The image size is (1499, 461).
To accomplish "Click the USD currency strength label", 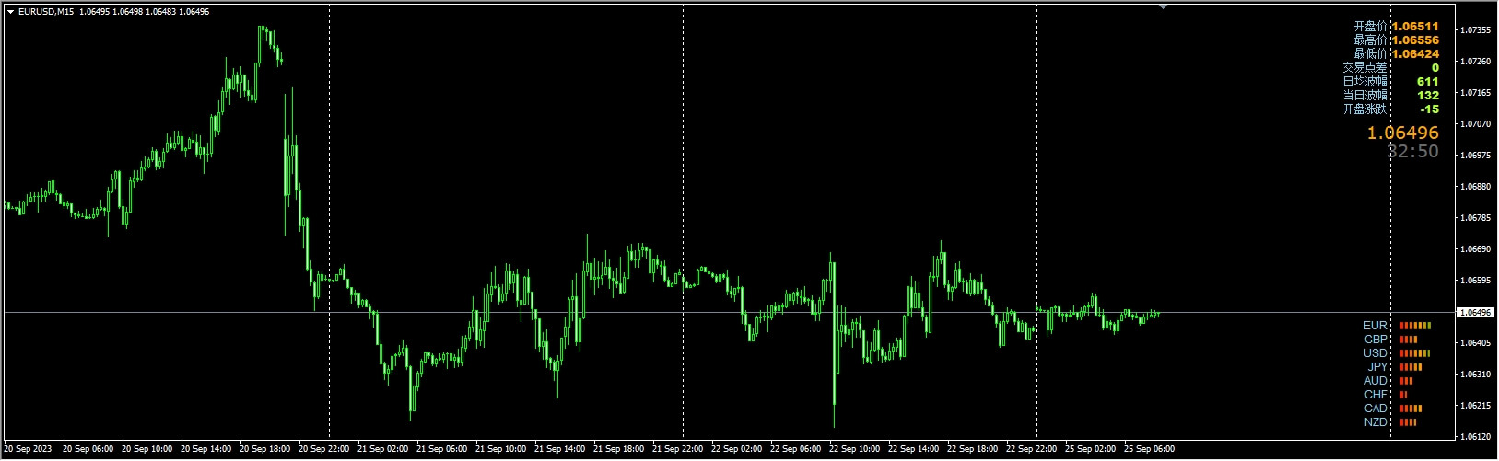I will [1376, 353].
